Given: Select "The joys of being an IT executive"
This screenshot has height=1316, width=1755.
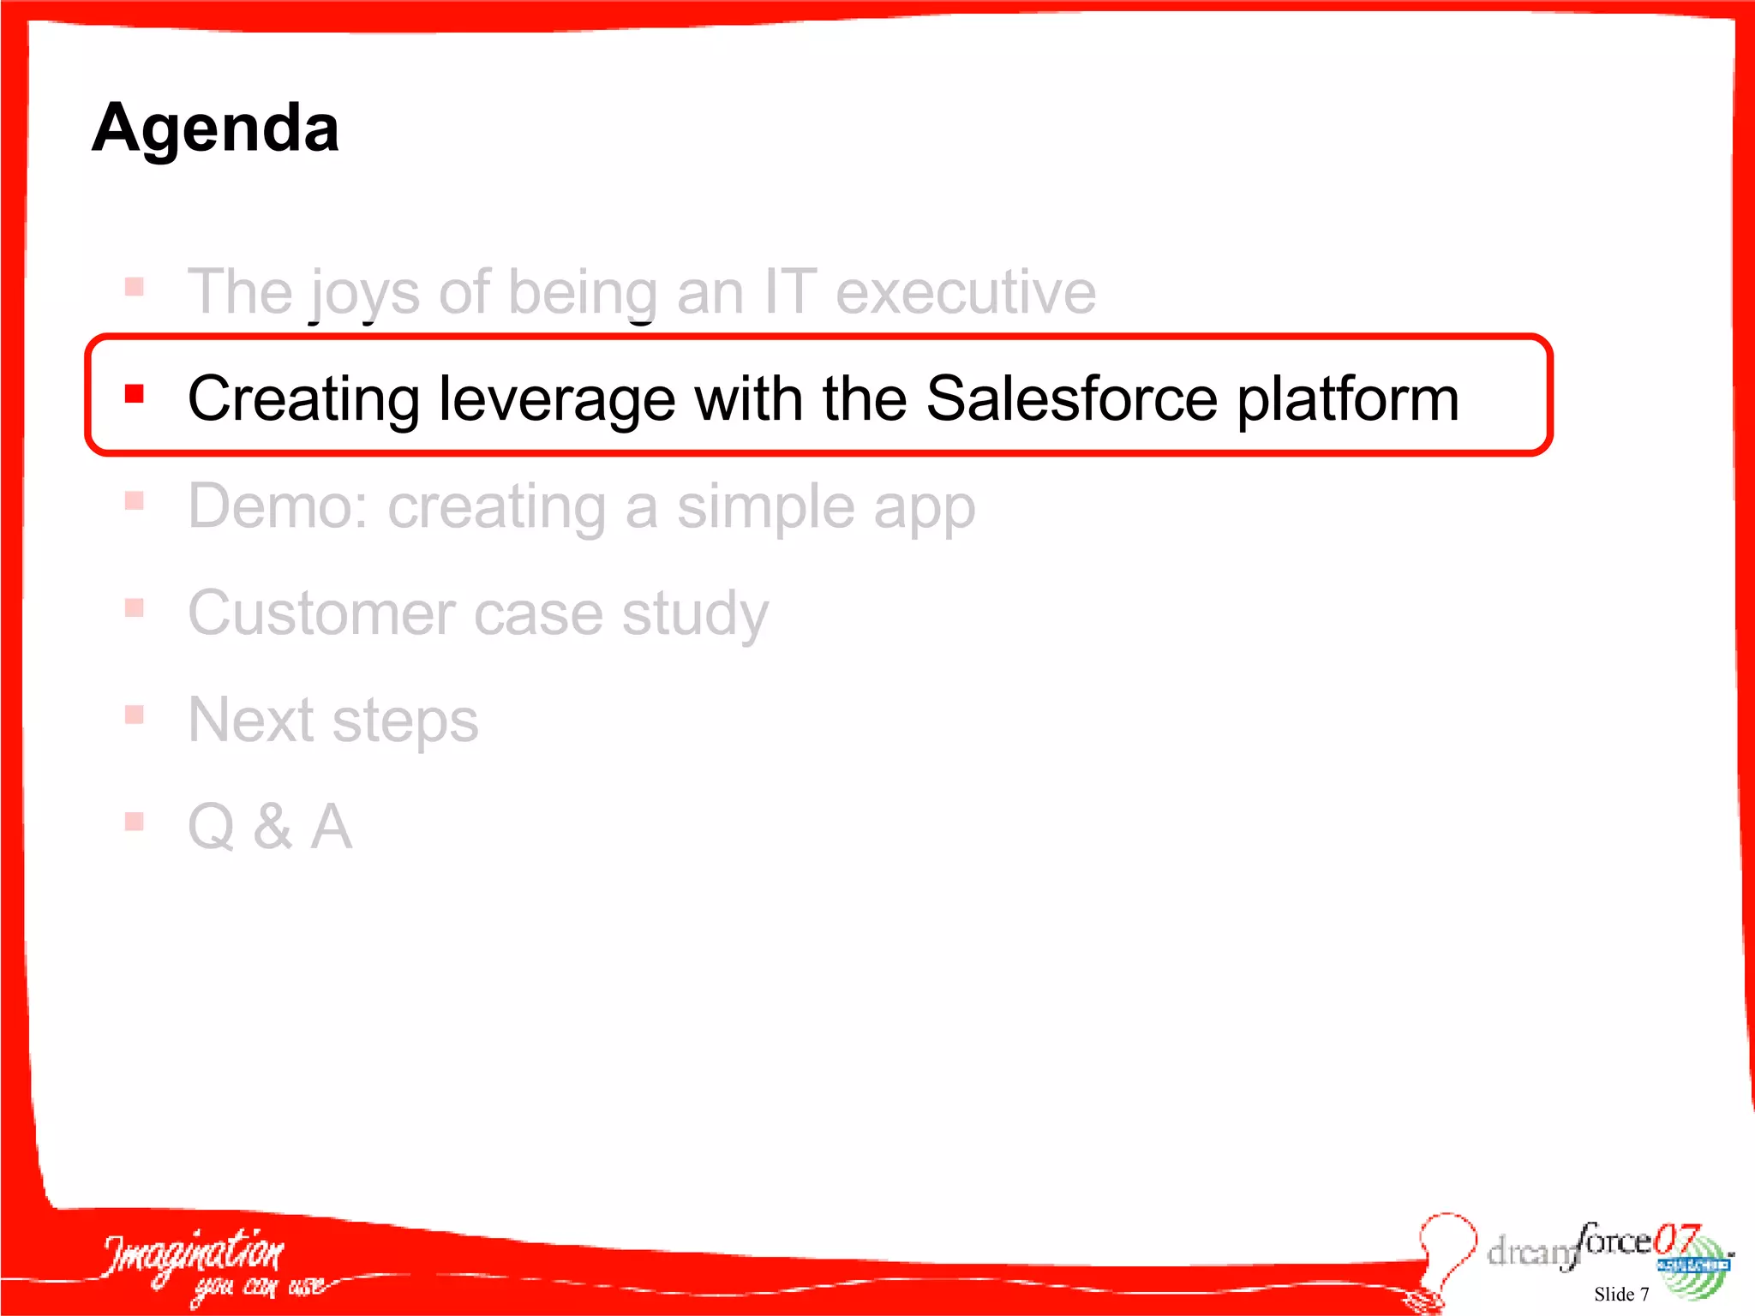Looking at the screenshot, I should (x=642, y=292).
